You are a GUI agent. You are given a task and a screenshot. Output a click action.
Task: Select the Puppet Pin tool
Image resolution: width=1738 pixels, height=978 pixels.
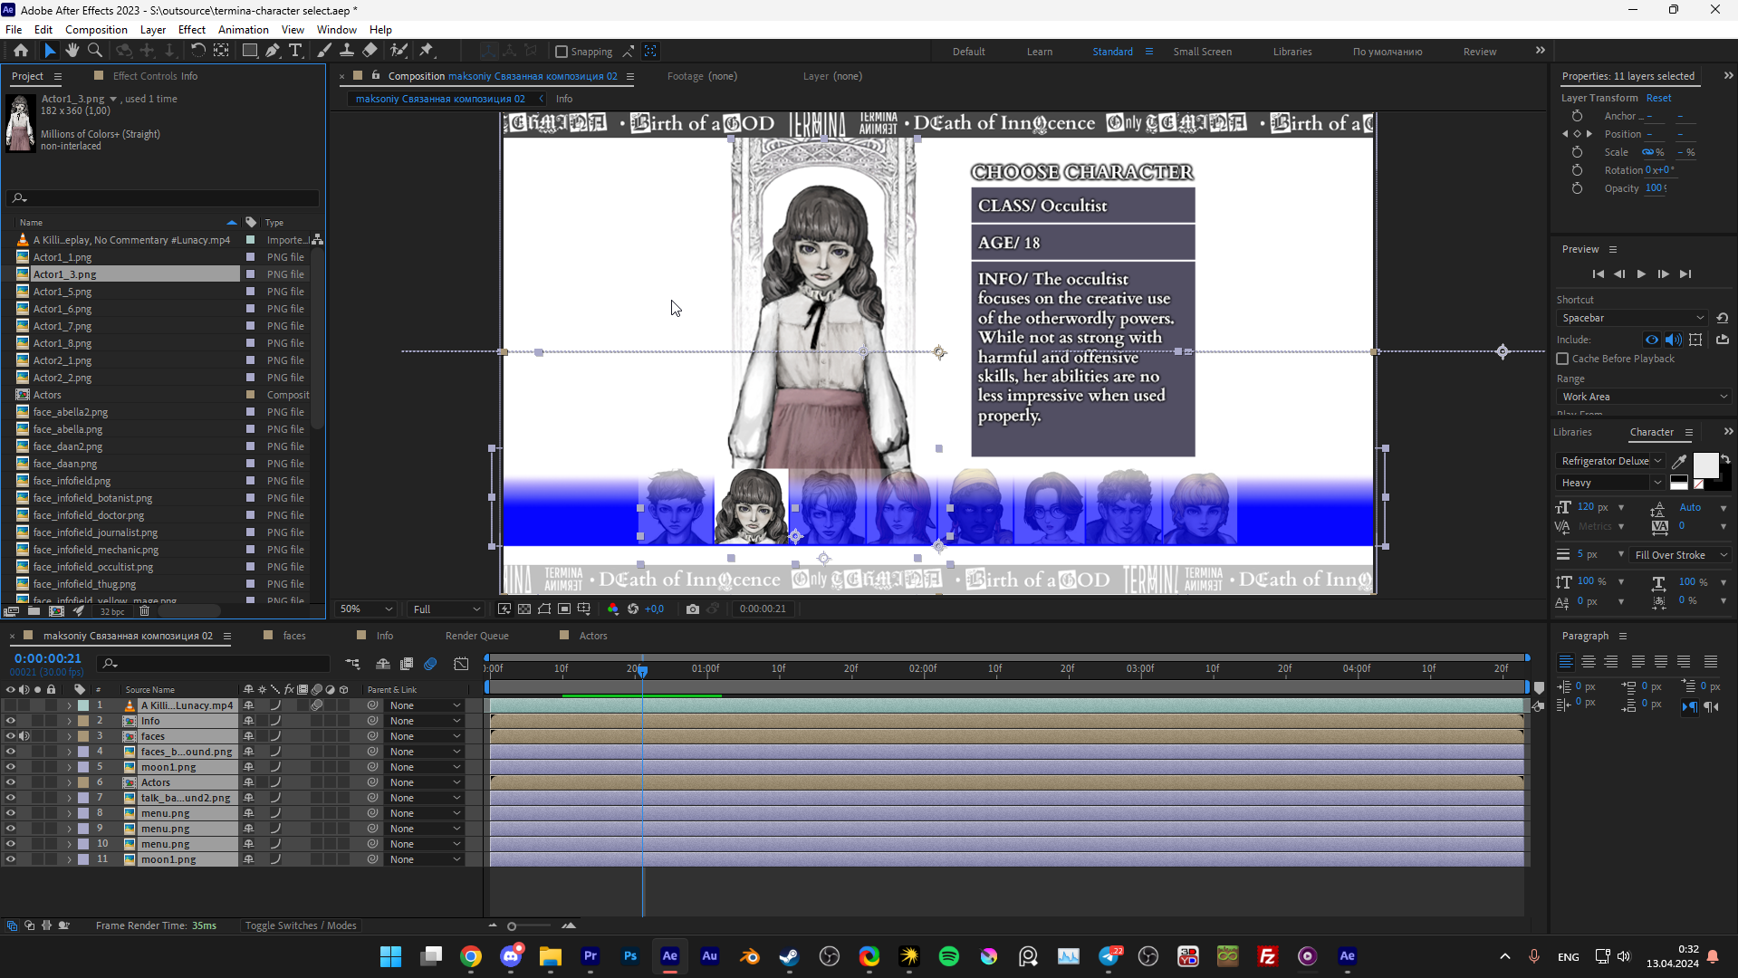(427, 51)
